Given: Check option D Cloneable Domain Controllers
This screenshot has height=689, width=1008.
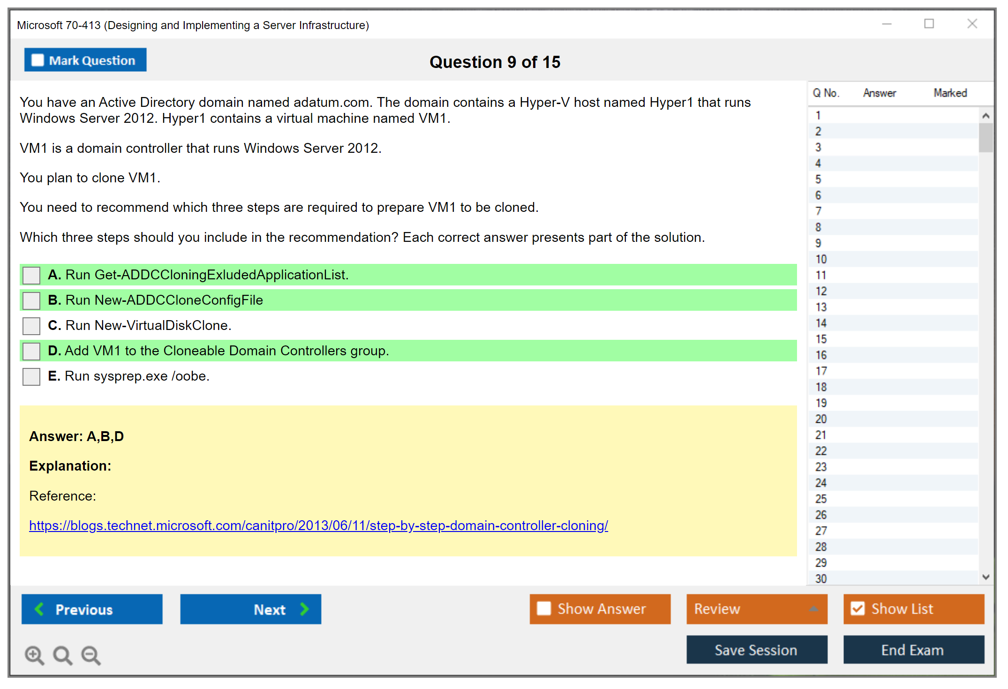Looking at the screenshot, I should click(31, 351).
